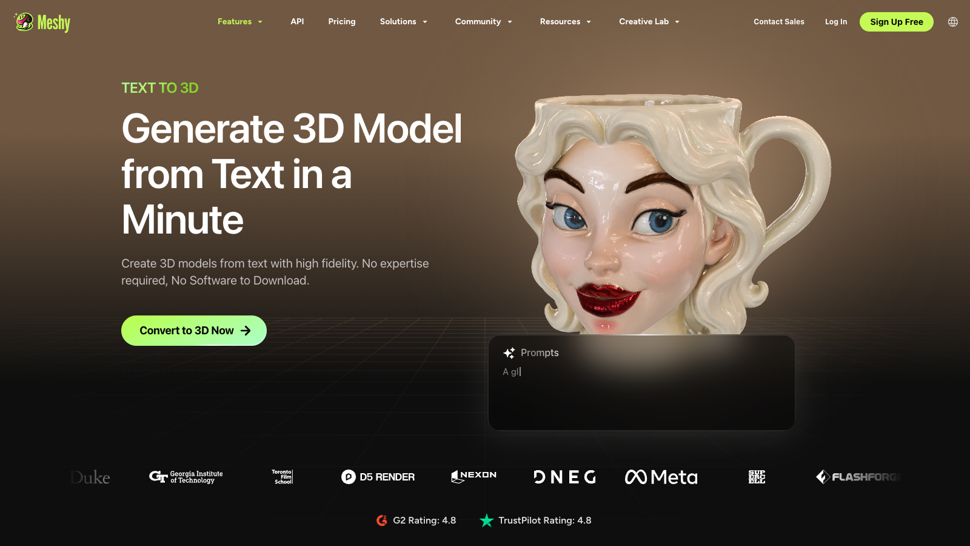Click into the Prompts text field
This screenshot has width=970, height=546.
641,383
